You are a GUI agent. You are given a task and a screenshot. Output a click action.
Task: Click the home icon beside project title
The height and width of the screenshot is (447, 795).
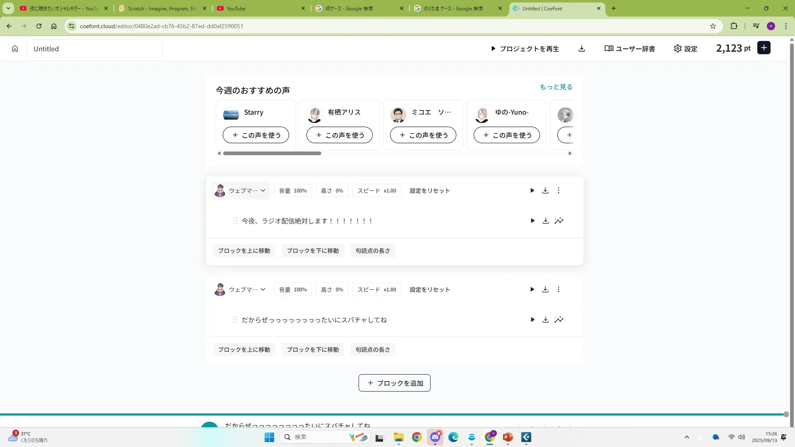[x=15, y=49]
